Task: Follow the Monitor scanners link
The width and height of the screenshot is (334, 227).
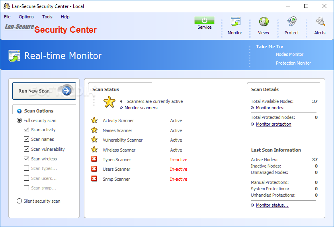Action: tap(141, 108)
